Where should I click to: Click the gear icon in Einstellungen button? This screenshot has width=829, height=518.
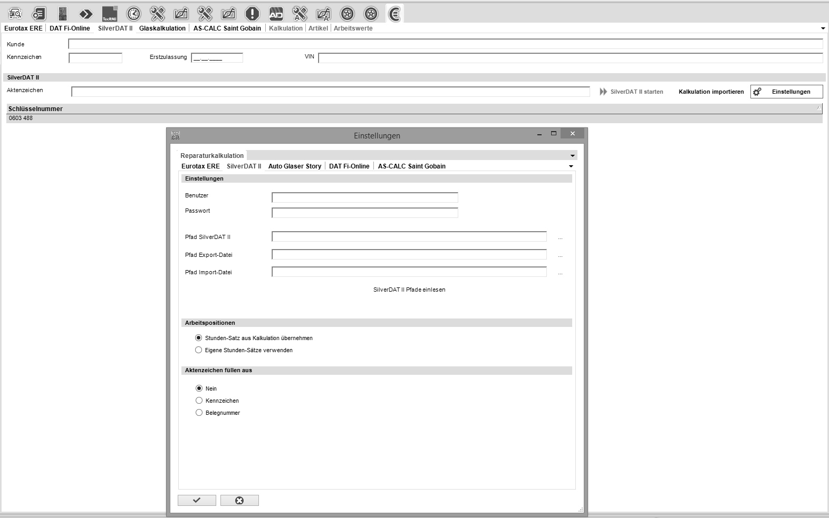pyautogui.click(x=757, y=92)
